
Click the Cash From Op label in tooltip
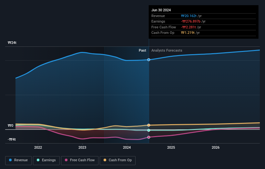(163, 33)
